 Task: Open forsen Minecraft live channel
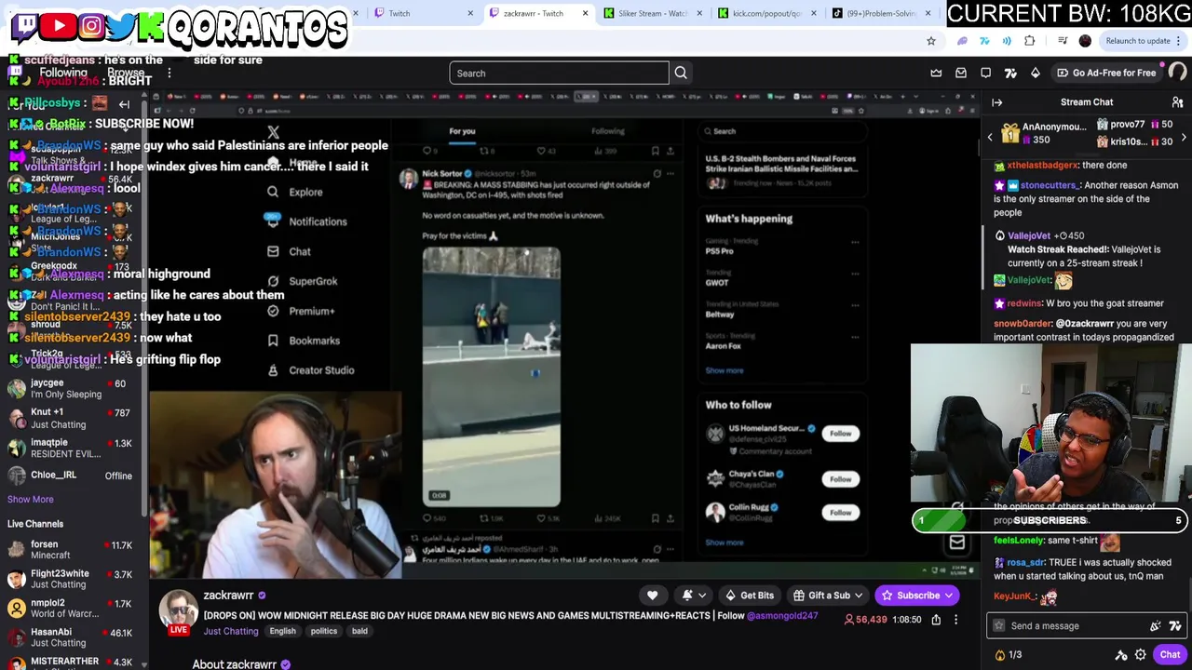click(73, 550)
